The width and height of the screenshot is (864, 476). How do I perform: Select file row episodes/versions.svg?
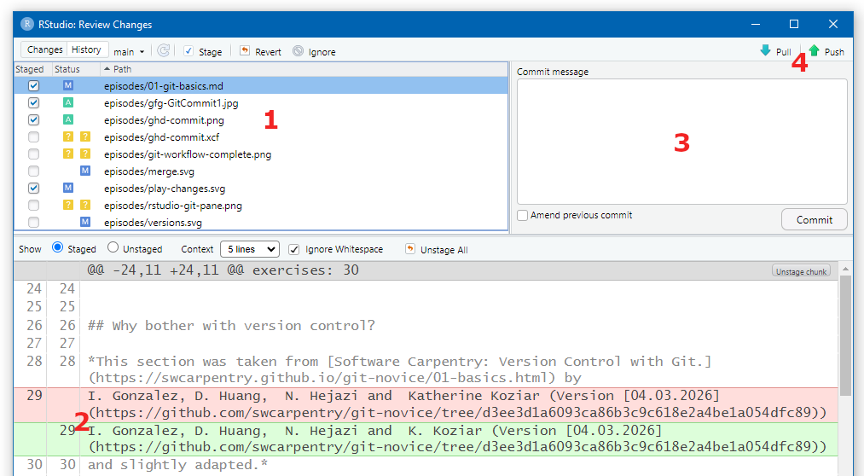[261, 223]
